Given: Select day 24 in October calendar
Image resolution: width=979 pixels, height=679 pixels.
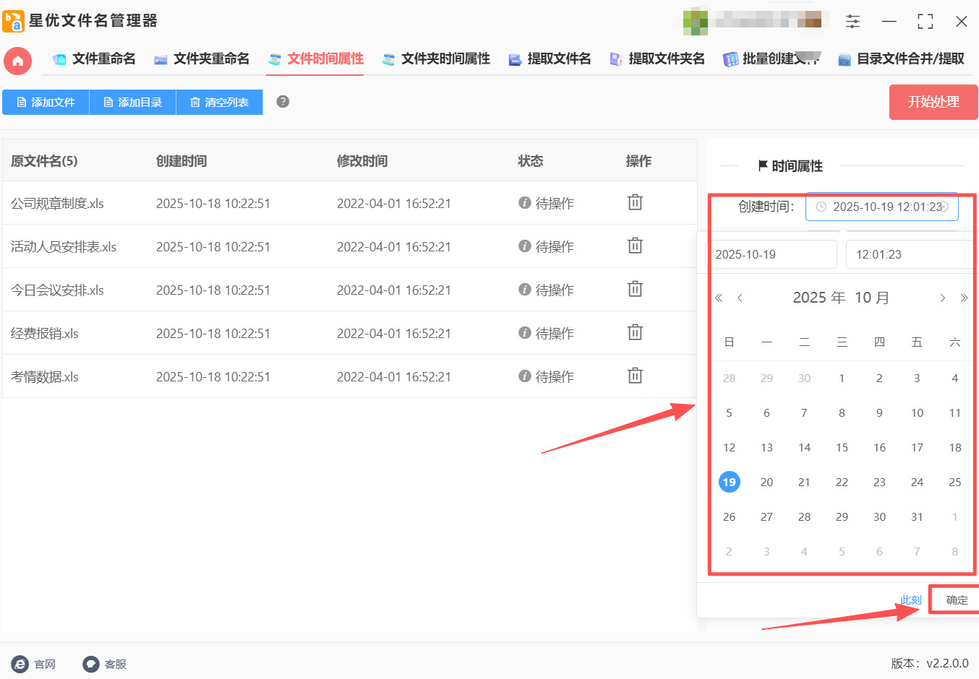Looking at the screenshot, I should click(x=917, y=482).
